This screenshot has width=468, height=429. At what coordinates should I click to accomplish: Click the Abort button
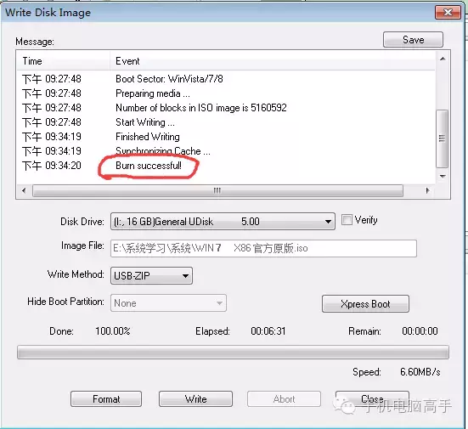coord(284,399)
